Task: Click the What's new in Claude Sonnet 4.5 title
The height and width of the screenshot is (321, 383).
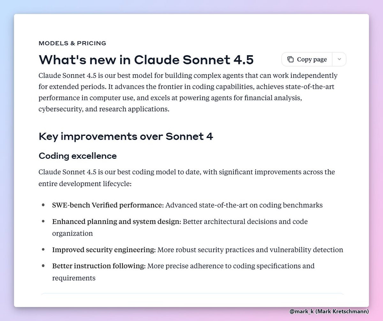Action: click(x=146, y=60)
